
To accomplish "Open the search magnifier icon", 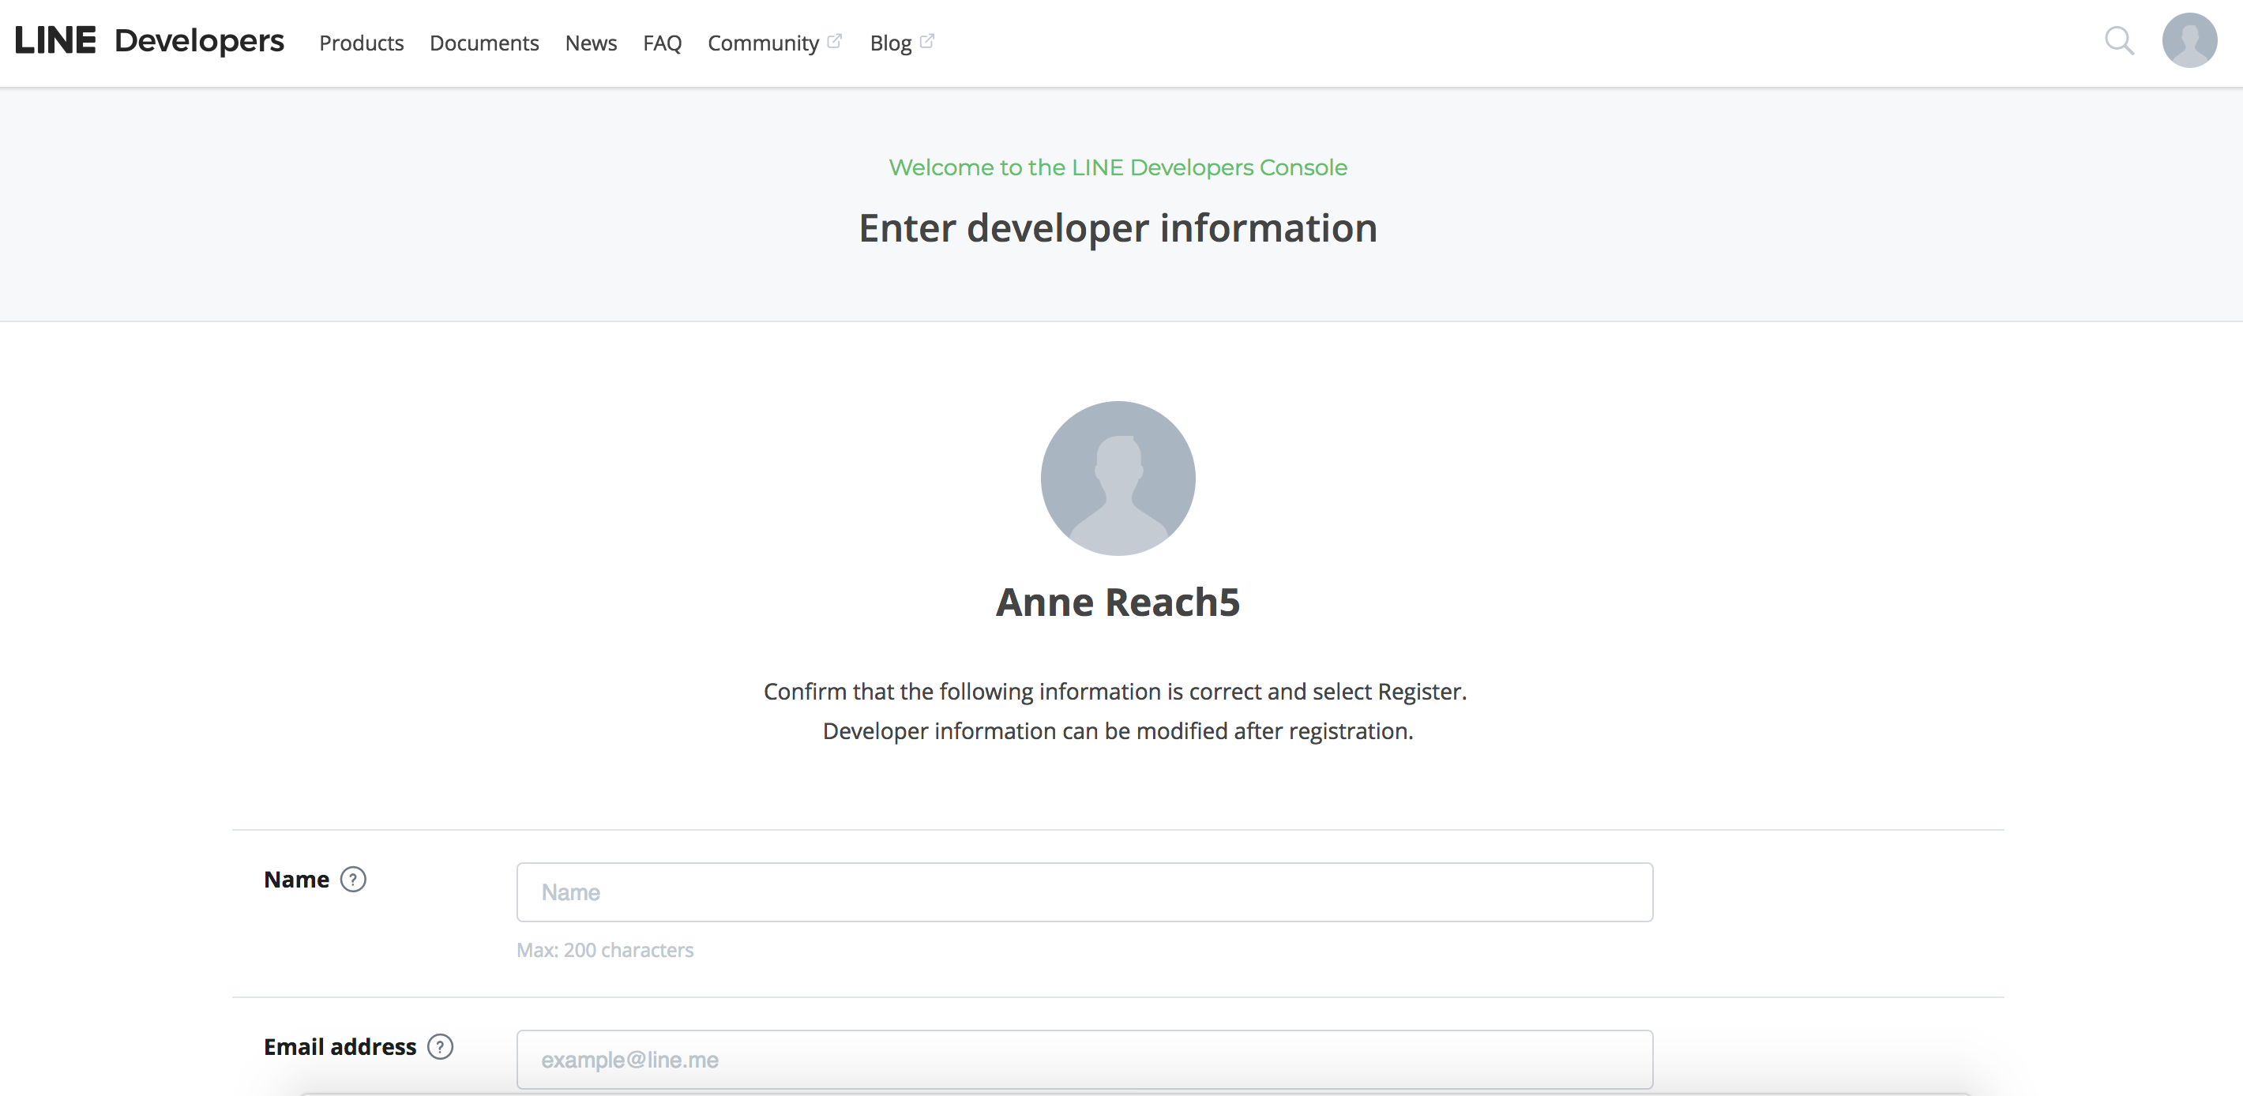I will pos(2118,41).
